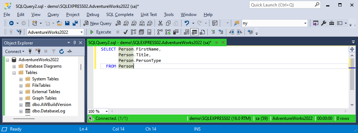Image resolution: width=358 pixels, height=133 pixels.
Task: Disconnect the server in Object Explorer
Action: 38,52
